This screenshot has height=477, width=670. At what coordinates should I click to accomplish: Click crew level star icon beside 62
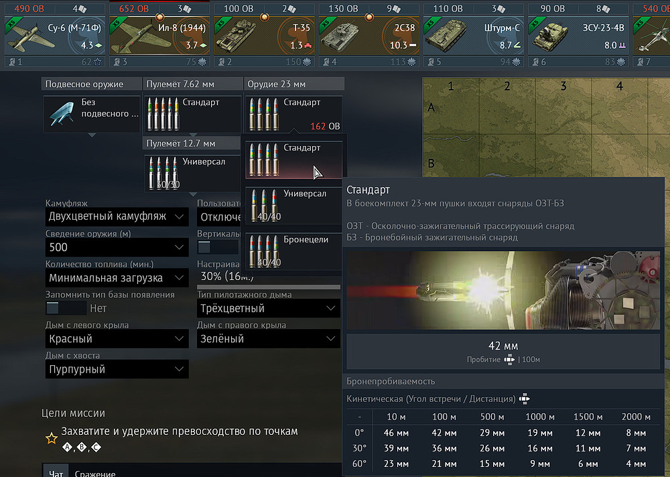97,62
